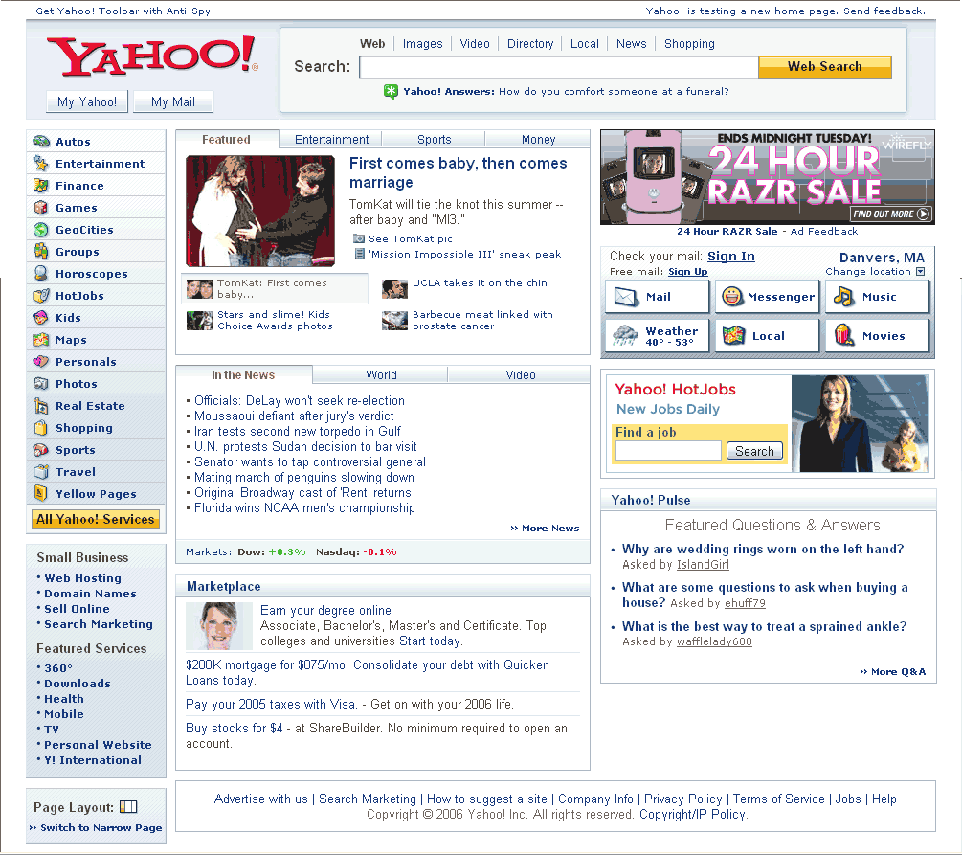The image size is (962, 855).
Task: Select the Images search tab
Action: (x=422, y=44)
